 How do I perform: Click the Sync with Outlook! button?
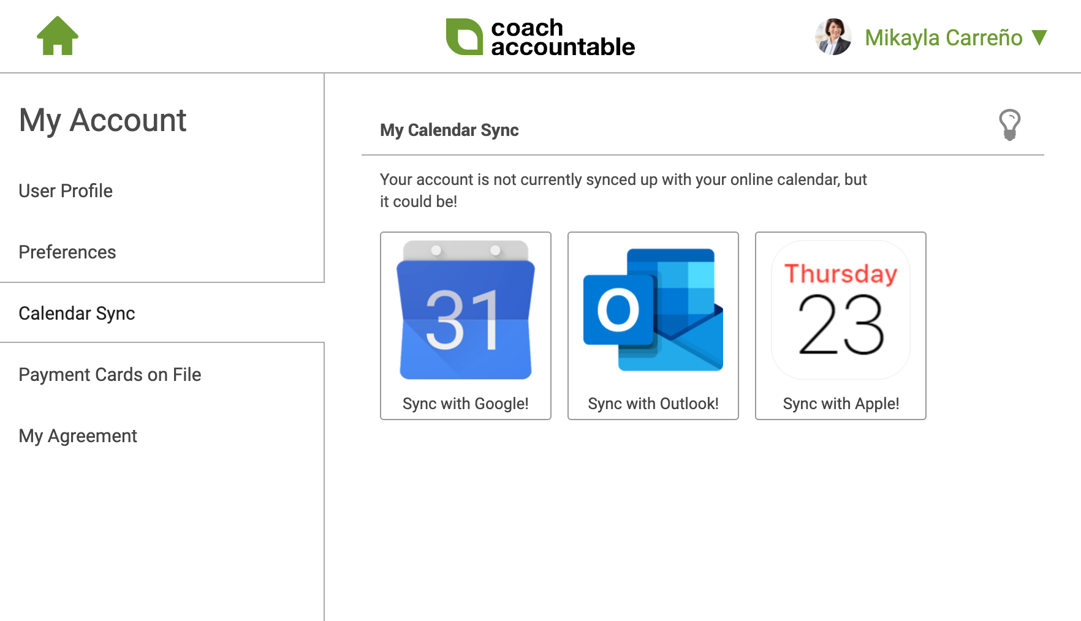[x=653, y=403]
